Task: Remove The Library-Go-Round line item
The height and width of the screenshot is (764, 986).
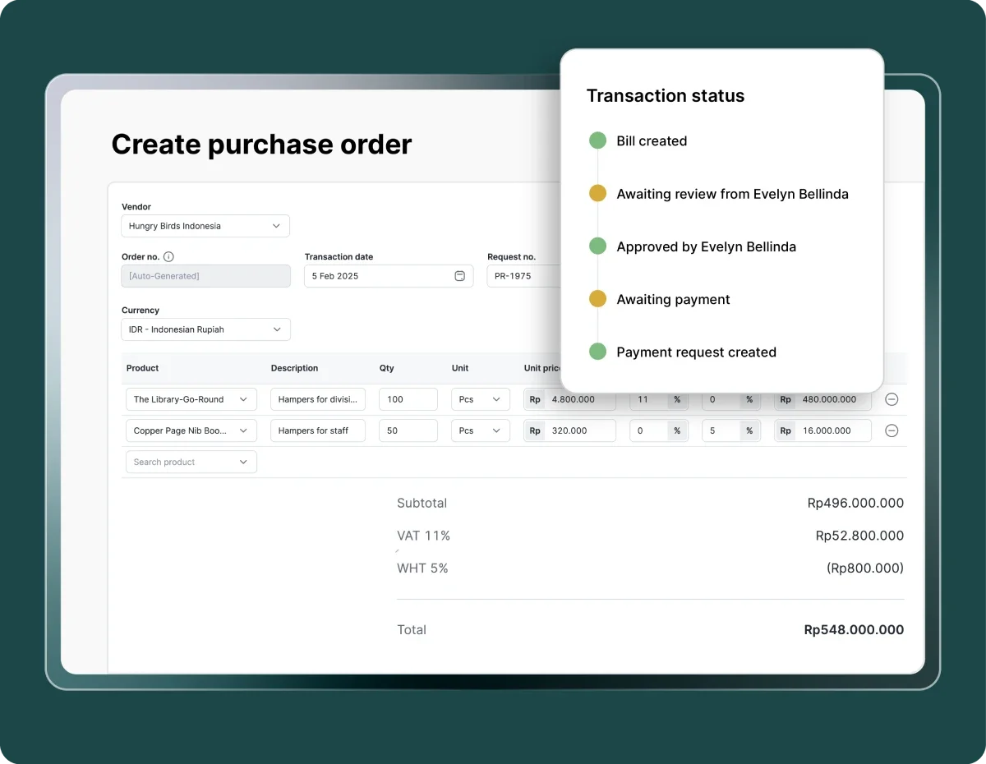Action: click(x=892, y=399)
